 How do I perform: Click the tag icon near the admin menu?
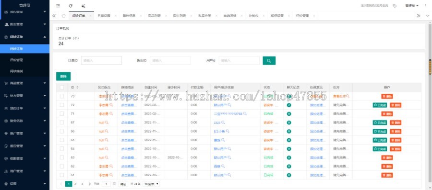[395, 5]
